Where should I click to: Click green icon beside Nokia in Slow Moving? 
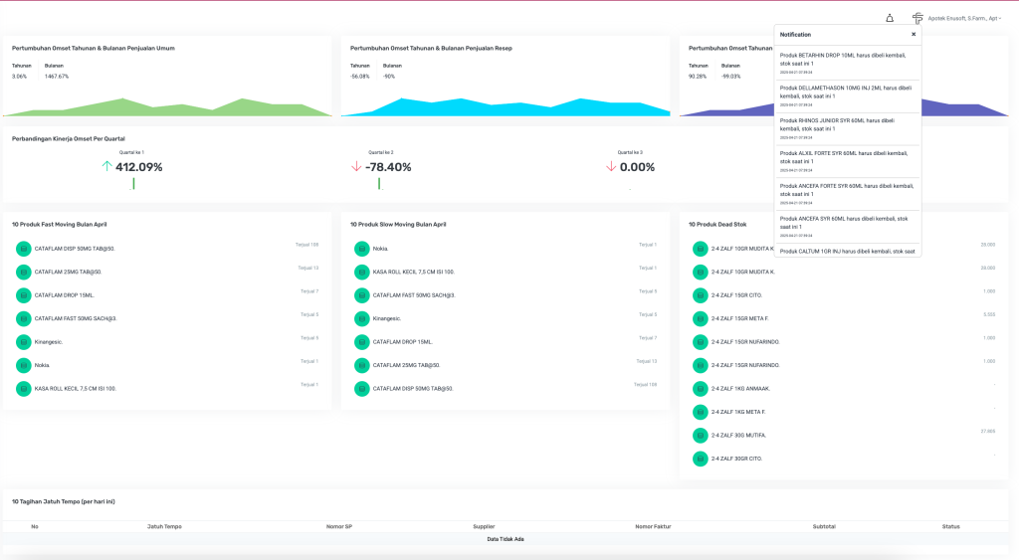coord(361,249)
